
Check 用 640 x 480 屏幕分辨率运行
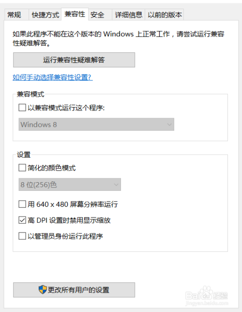[x=22, y=204]
